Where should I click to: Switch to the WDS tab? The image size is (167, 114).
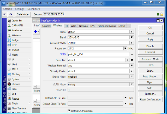74,26
